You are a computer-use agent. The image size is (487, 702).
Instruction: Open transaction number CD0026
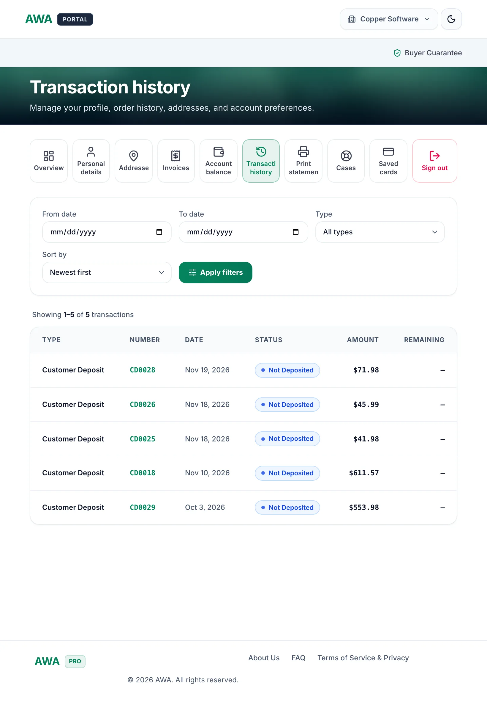pos(143,405)
